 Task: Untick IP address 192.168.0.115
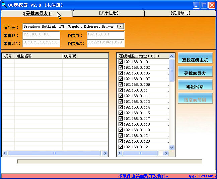(121, 113)
